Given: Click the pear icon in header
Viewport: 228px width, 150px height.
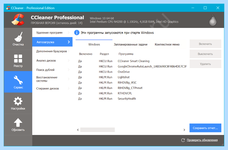Looking at the screenshot, I should click(213, 20).
